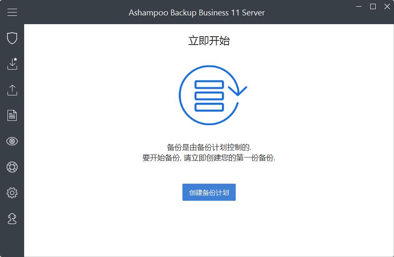394x257 pixels.
Task: Select the new backup plan download-star icon
Action: 12,64
